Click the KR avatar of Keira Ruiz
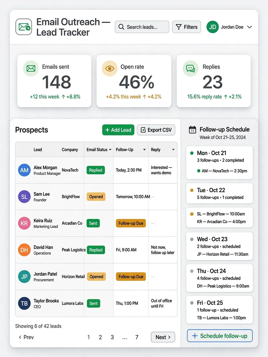Screen dimensions: 268x357 24,223
